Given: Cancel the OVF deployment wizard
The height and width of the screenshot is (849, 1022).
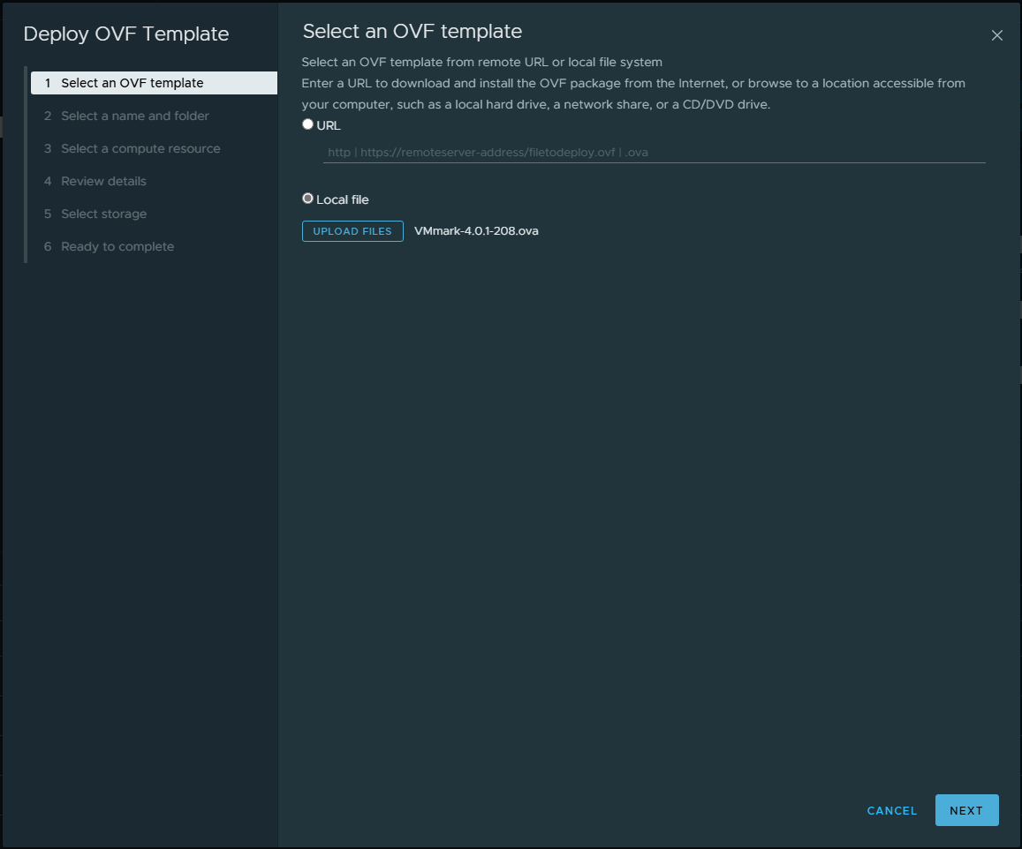Looking at the screenshot, I should point(892,810).
